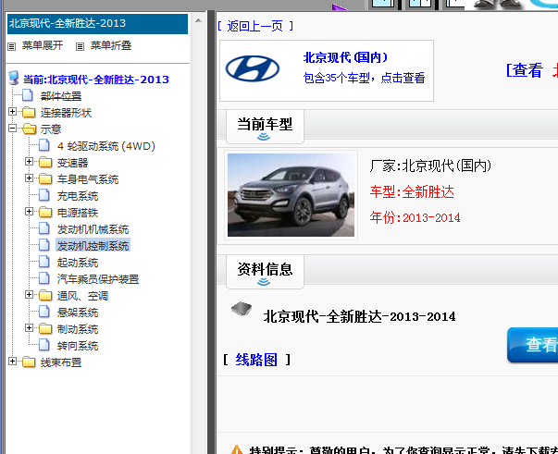Select 发动机控制系统 tree item
This screenshot has height=454, width=558.
click(x=93, y=246)
